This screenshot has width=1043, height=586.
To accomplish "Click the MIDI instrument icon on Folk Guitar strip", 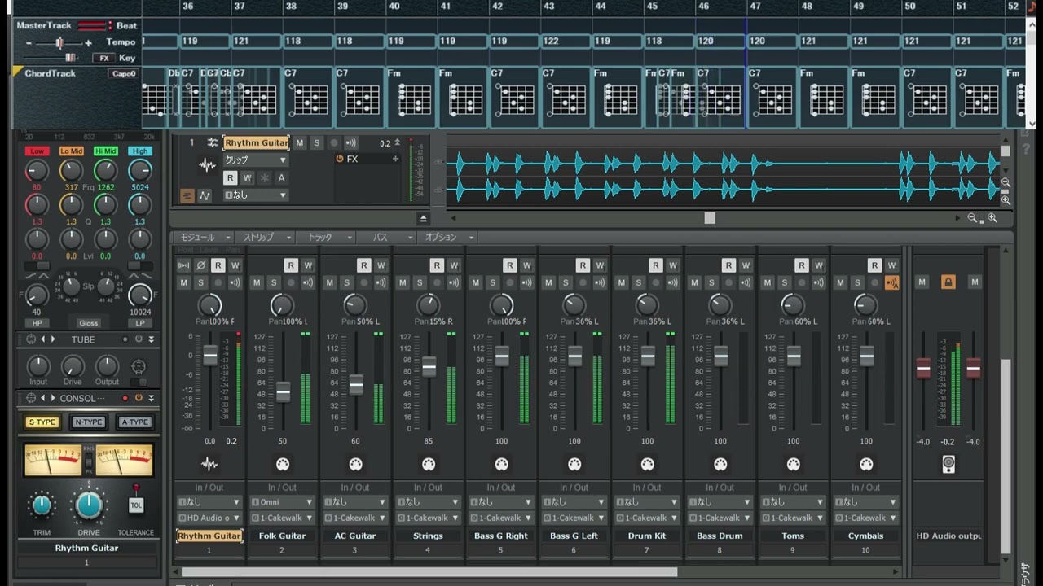I will pos(283,464).
